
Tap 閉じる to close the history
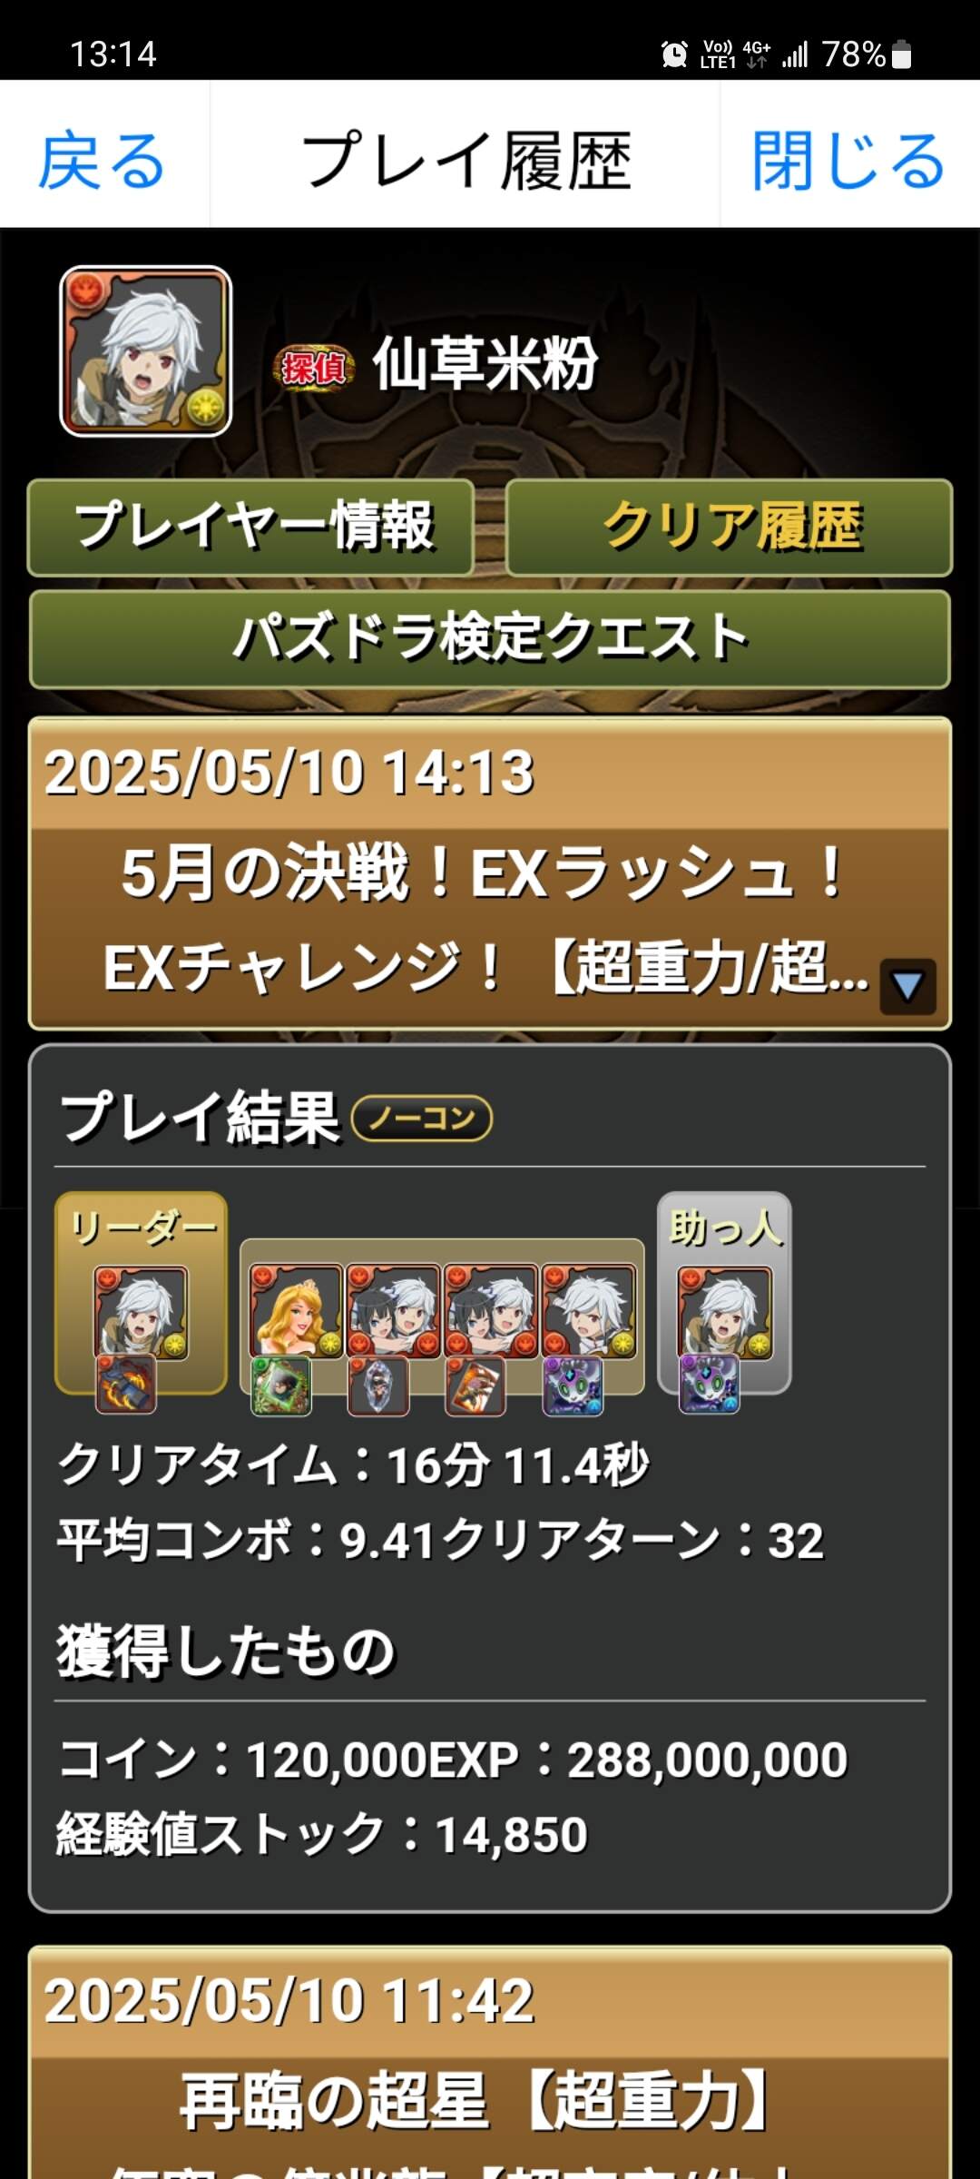pyautogui.click(x=848, y=161)
